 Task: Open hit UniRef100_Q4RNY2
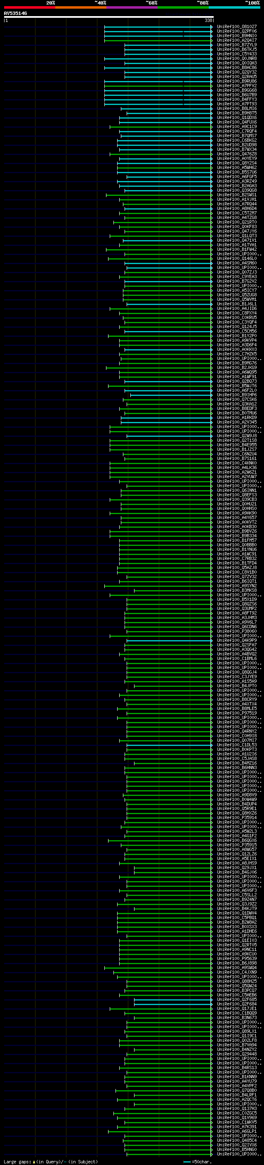coord(237,731)
